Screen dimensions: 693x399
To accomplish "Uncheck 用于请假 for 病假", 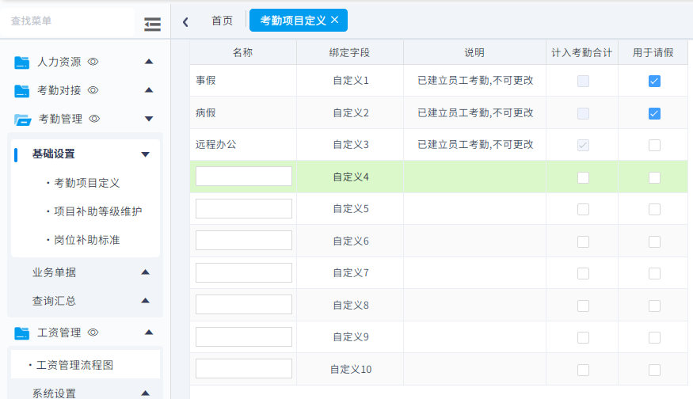I will (654, 113).
